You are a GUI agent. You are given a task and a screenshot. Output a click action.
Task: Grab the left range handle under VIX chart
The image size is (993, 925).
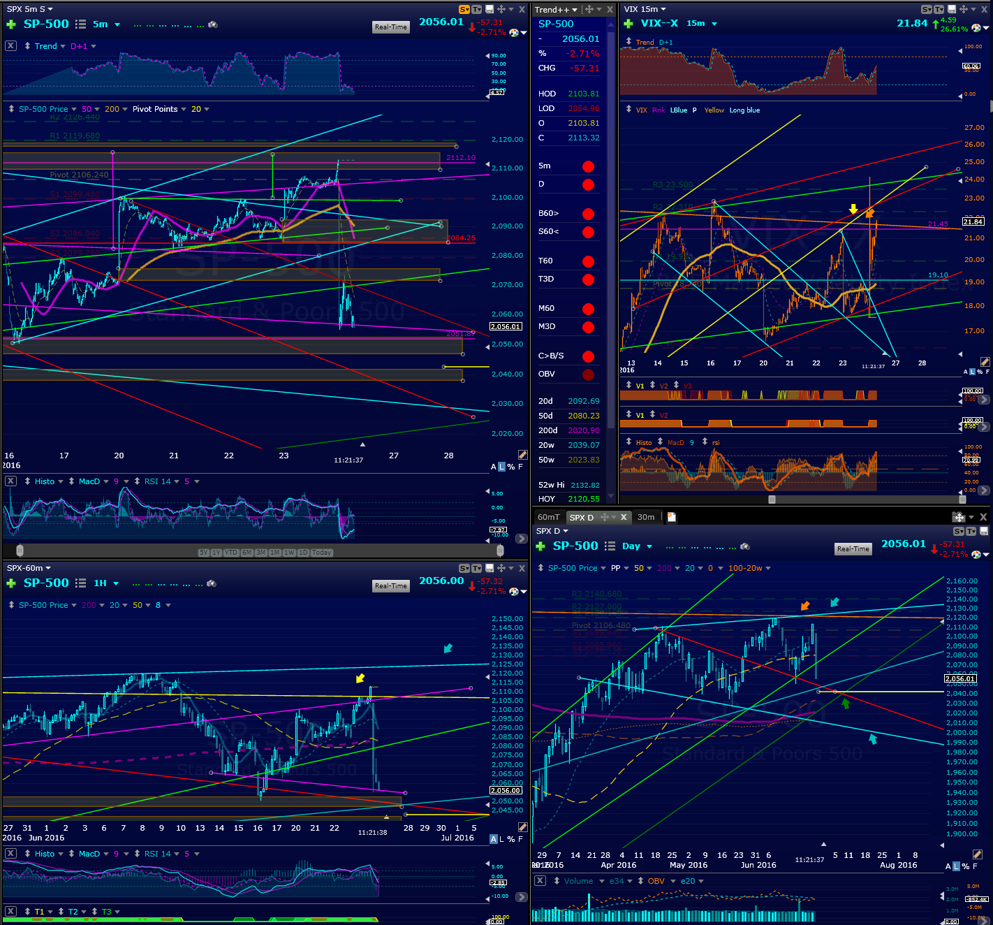[772, 500]
